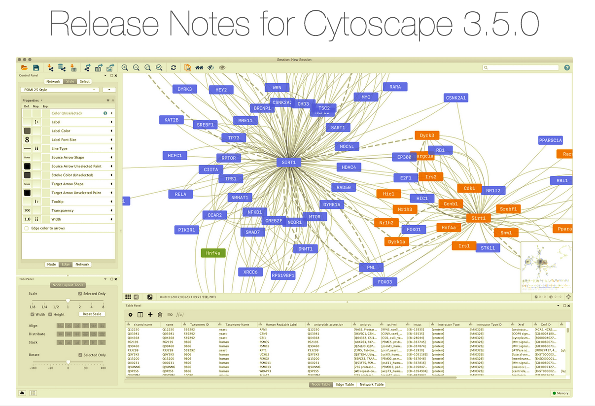Screen dimensions: 595x406
Task: Expand the Width property arrow
Action: coord(111,219)
